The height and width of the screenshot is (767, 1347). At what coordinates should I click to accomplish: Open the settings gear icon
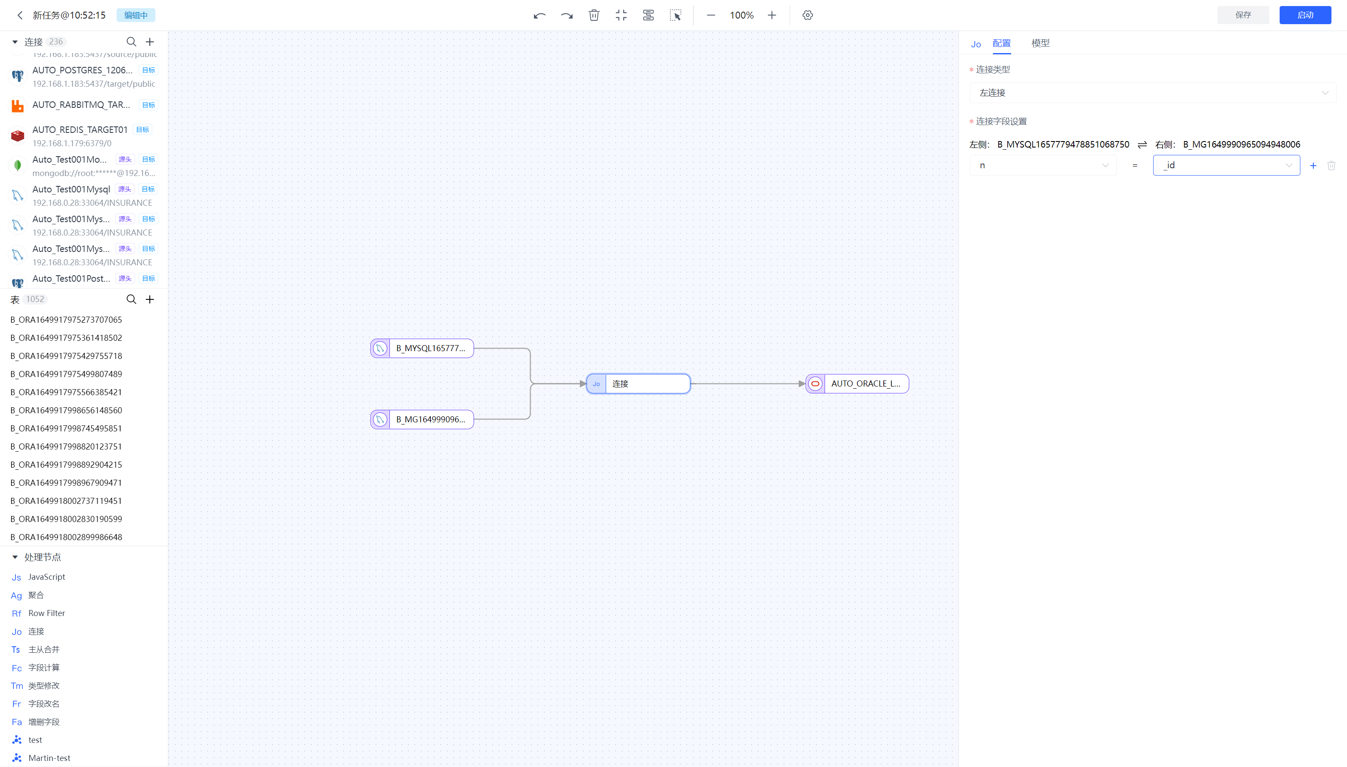(807, 15)
